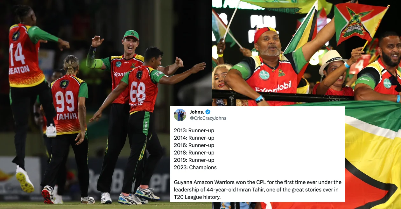Click the green cap of the tall player
Screen dimensions: 401x209
click(131, 35)
